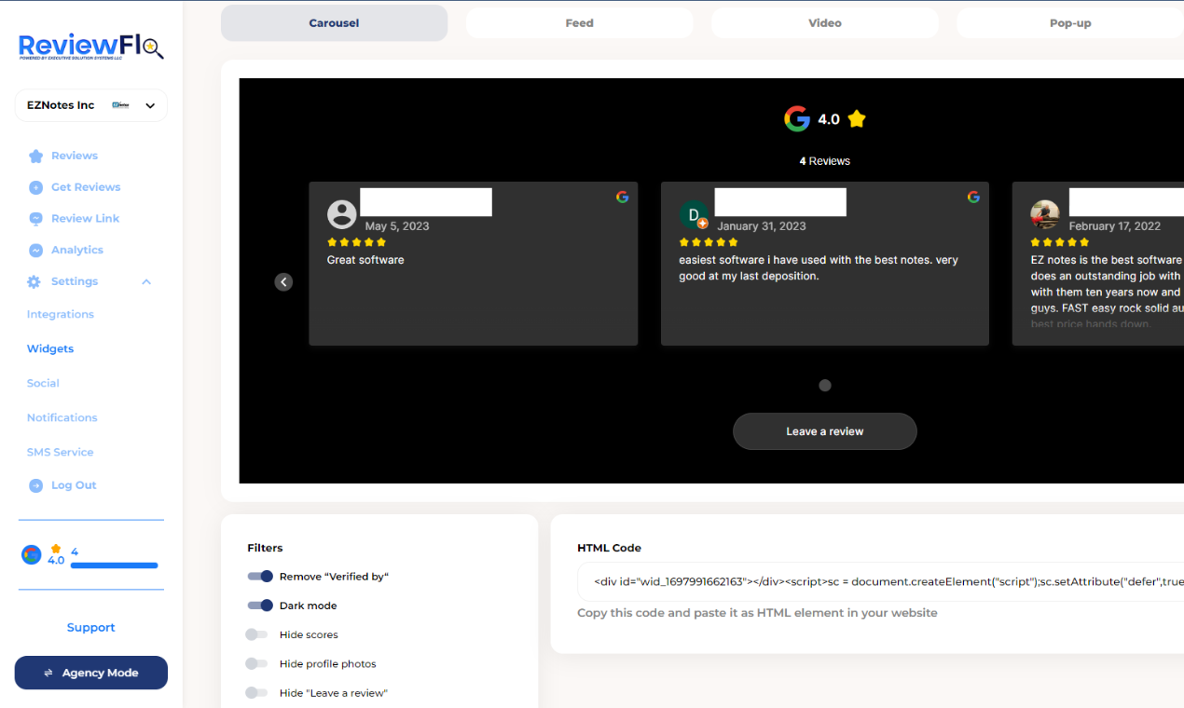Click the carousel pagination dot
This screenshot has height=708, width=1184.
coord(825,385)
